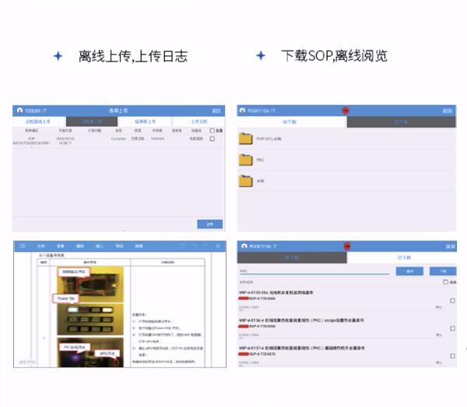The width and height of the screenshot is (467, 407).
Task: Click the blue star beside 离线上传,上传日志
Action: coord(57,56)
